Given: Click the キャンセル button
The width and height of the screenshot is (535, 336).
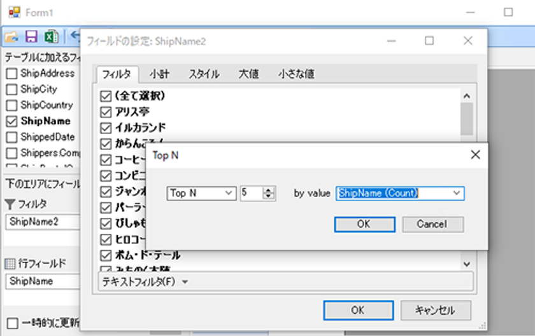Looking at the screenshot, I should tap(436, 311).
